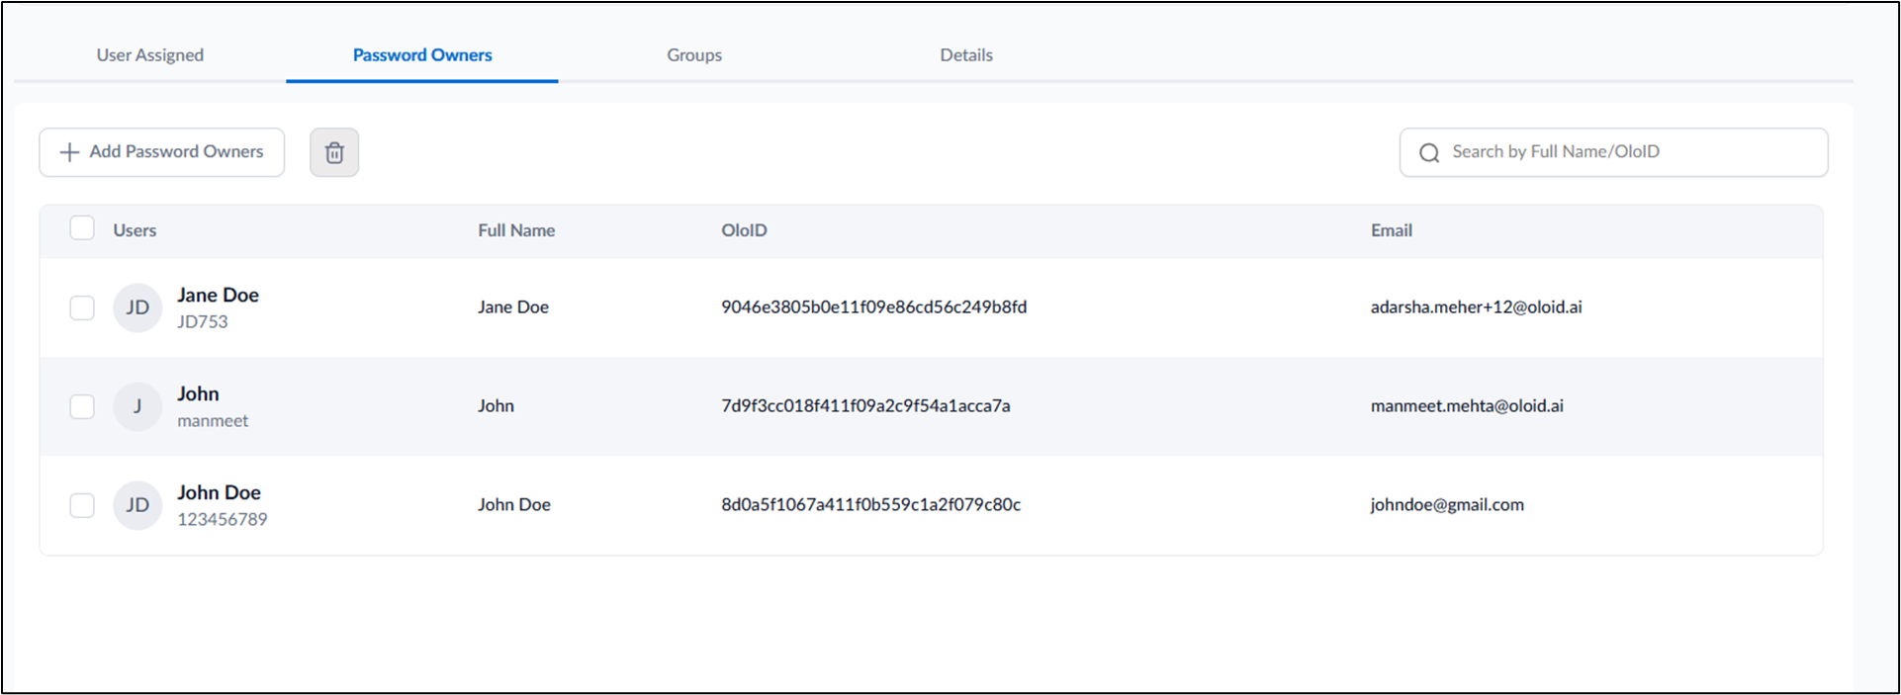Click email manmeet.mehta@oloid.ai
The image size is (1901, 695).
1467,406
